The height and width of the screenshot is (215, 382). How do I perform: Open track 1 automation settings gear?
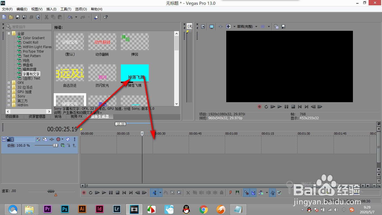pos(58,139)
